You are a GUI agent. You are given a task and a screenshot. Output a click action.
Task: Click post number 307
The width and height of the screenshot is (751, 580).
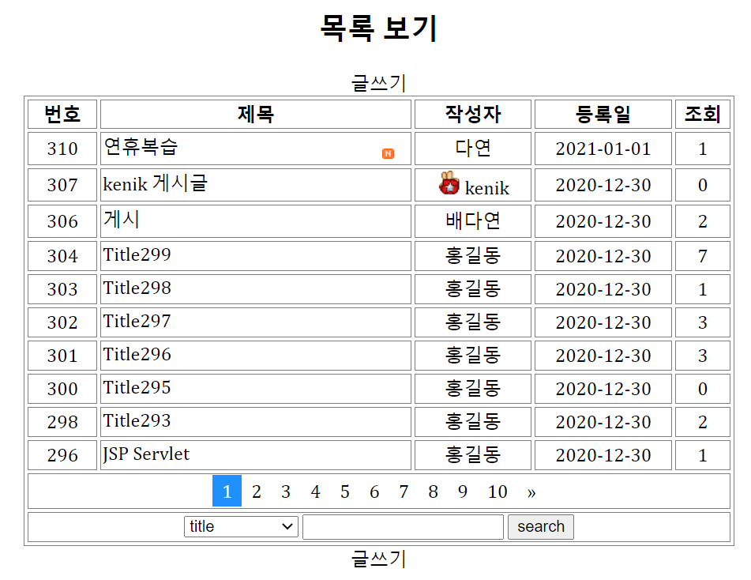pos(62,185)
